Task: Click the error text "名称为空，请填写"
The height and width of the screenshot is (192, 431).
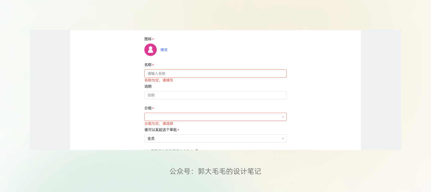Action: [159, 80]
